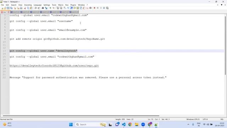Save the file using the Save toolbar icon
The height and width of the screenshot is (128, 227).
(8, 8)
